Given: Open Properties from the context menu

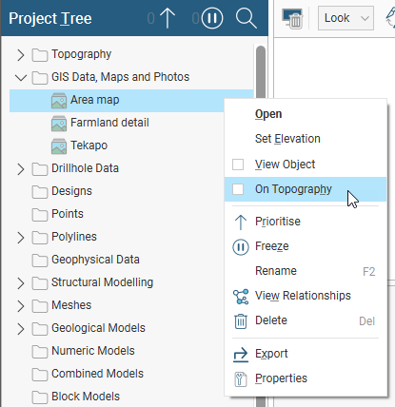Looking at the screenshot, I should pos(281,378).
